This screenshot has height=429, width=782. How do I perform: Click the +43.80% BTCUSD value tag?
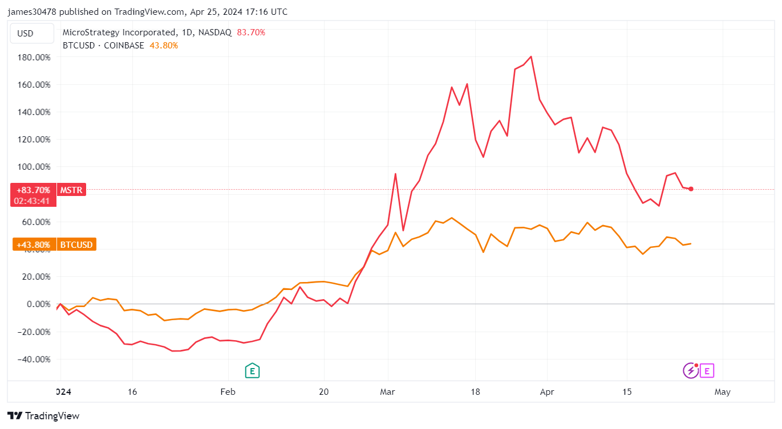click(33, 245)
